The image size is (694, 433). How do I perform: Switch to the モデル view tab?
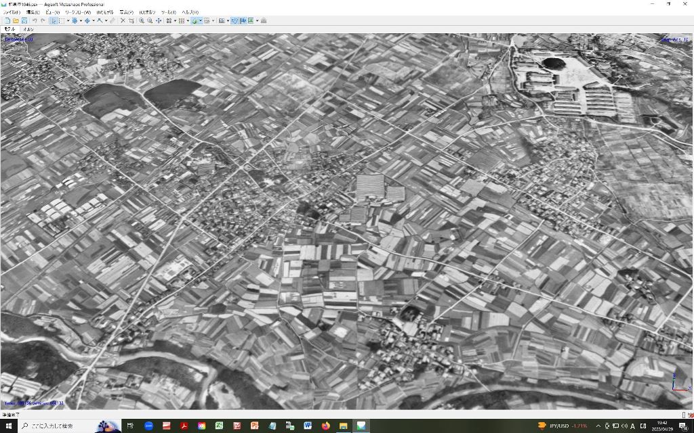(x=9, y=29)
